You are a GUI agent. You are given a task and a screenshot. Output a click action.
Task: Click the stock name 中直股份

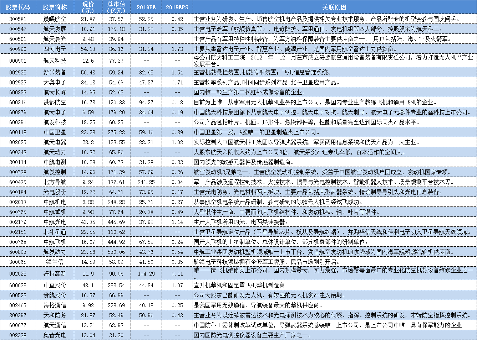click(x=55, y=285)
